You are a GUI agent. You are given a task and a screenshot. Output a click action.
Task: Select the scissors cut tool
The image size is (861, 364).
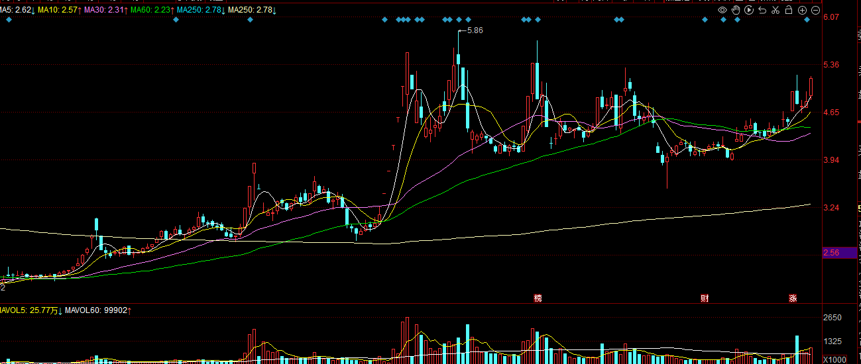tap(775, 11)
